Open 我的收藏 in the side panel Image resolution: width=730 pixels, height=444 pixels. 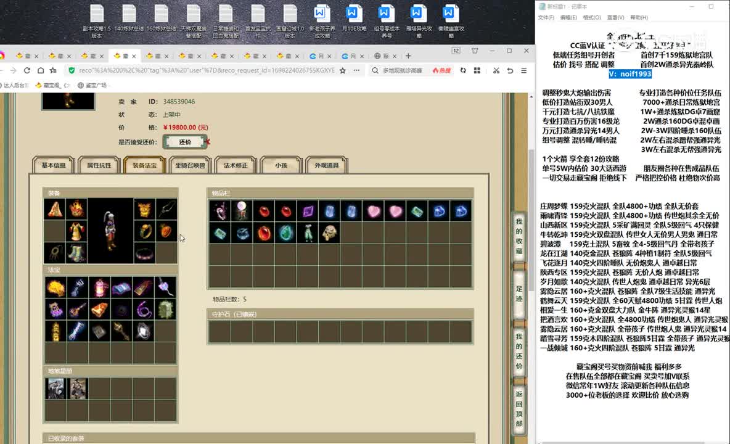pyautogui.click(x=519, y=236)
